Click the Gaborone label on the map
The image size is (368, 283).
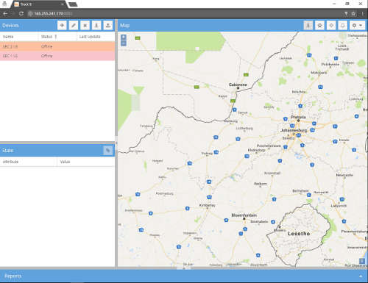click(x=238, y=85)
